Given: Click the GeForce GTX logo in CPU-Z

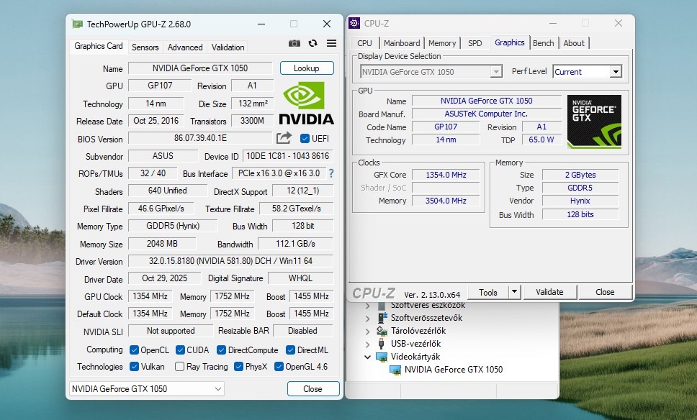Looking at the screenshot, I should pyautogui.click(x=594, y=122).
